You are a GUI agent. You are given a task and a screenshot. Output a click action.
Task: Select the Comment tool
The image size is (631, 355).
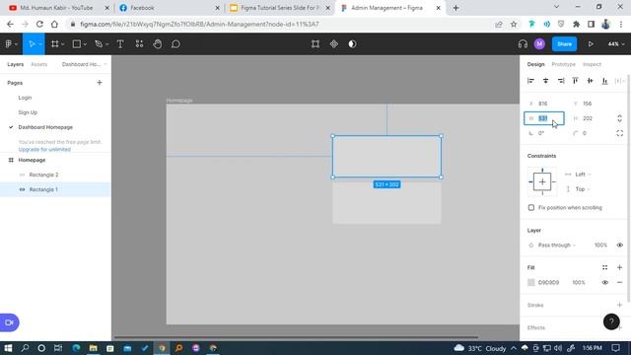(175, 43)
